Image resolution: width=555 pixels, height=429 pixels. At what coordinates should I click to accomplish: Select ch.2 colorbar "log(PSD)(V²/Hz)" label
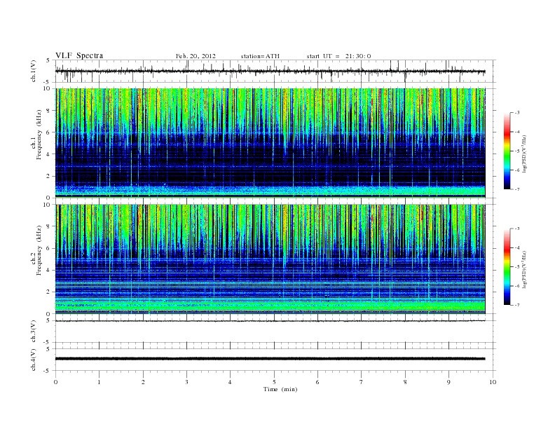[x=524, y=268]
